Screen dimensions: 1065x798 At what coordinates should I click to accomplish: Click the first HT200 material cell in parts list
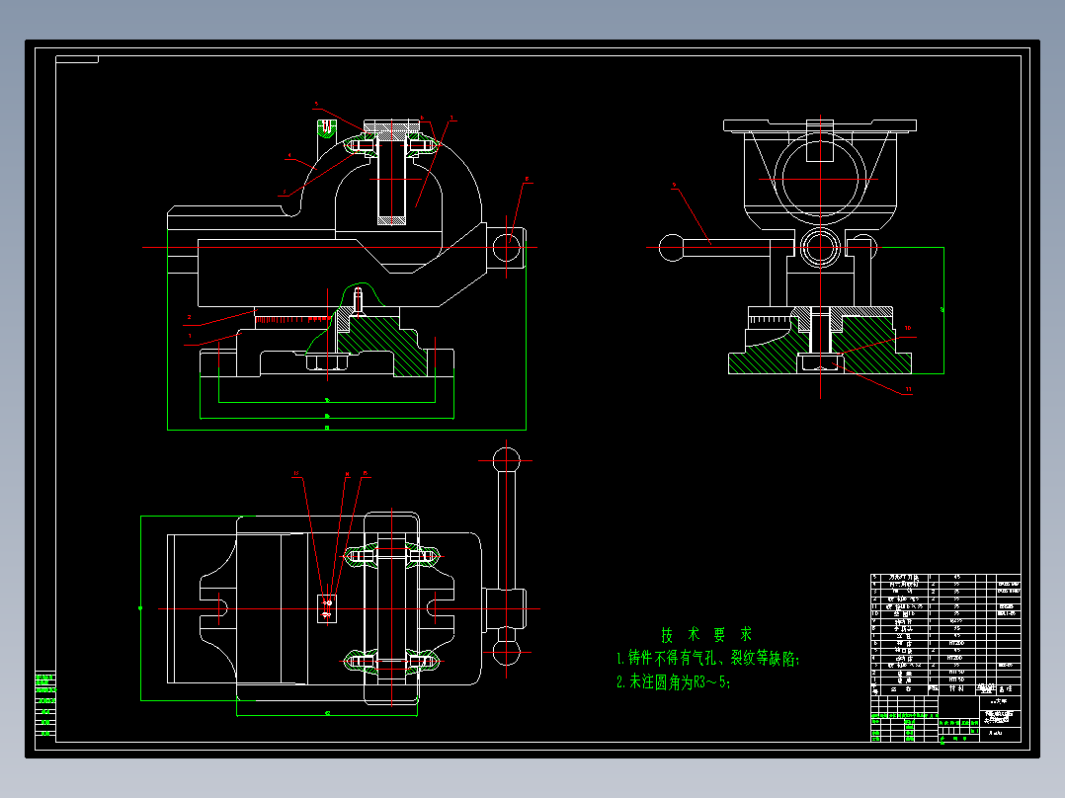pos(955,643)
